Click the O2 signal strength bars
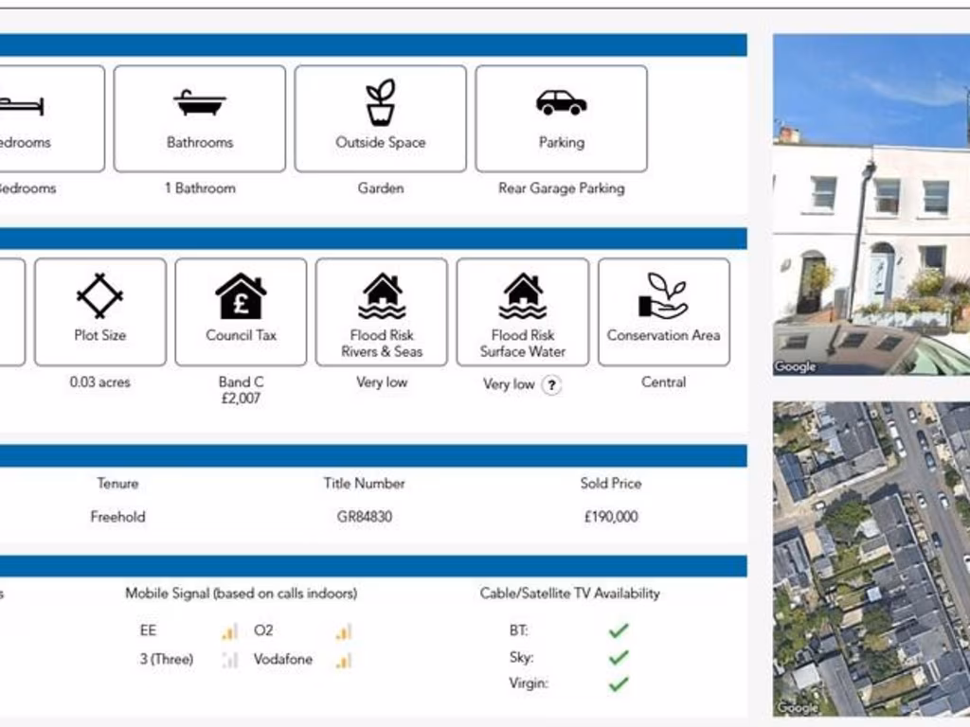The height and width of the screenshot is (727, 970). tap(343, 631)
